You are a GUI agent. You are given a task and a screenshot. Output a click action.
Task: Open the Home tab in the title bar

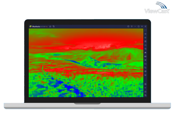tap(50, 26)
